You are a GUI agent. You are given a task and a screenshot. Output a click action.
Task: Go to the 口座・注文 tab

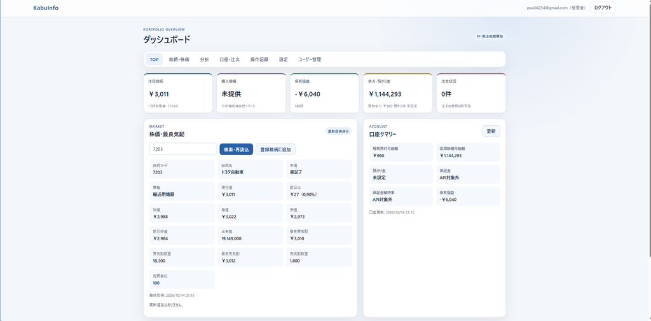(230, 59)
